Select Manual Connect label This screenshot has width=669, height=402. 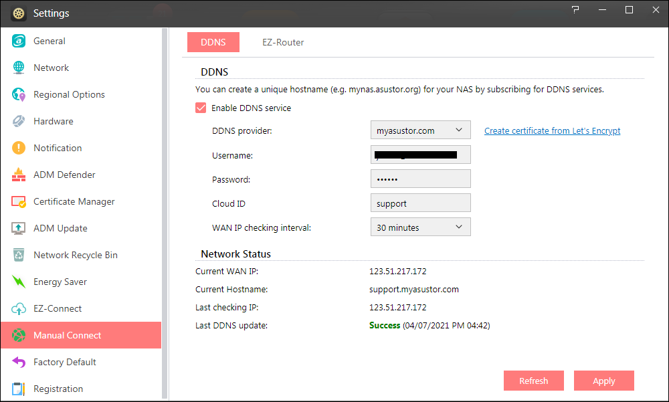68,335
